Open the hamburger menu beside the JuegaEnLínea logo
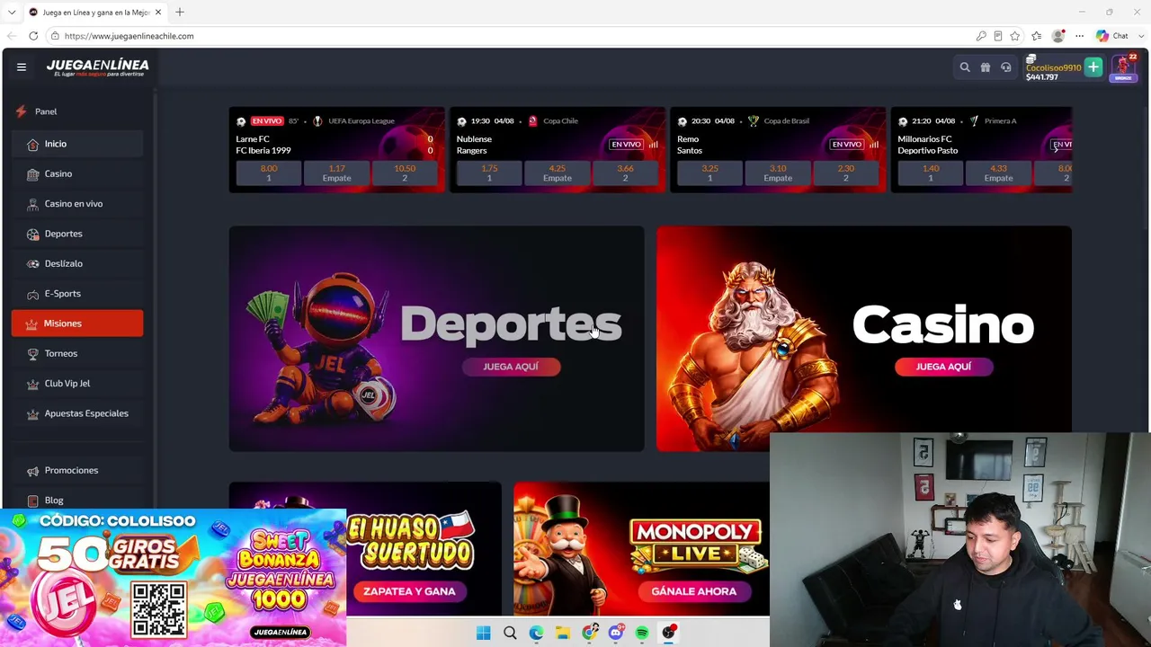 [22, 66]
